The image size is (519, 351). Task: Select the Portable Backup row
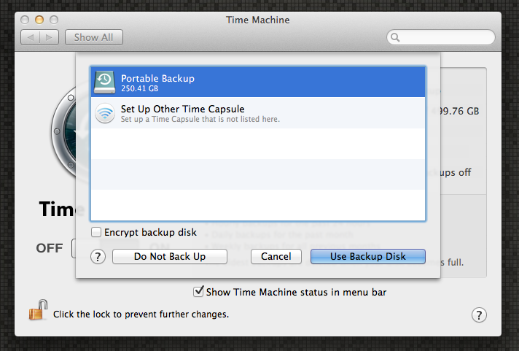(x=258, y=82)
